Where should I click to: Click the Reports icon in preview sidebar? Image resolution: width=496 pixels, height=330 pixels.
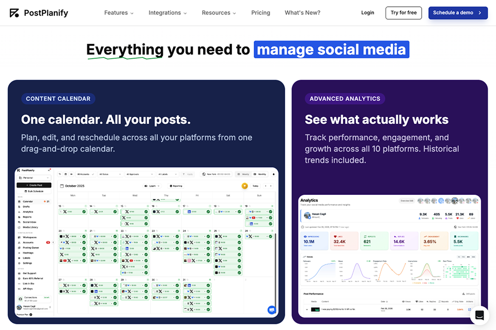click(19, 217)
